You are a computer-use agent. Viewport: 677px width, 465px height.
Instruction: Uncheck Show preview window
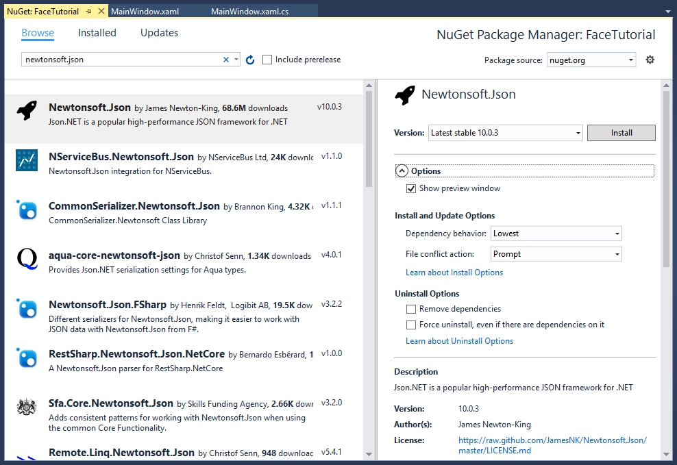coord(411,188)
